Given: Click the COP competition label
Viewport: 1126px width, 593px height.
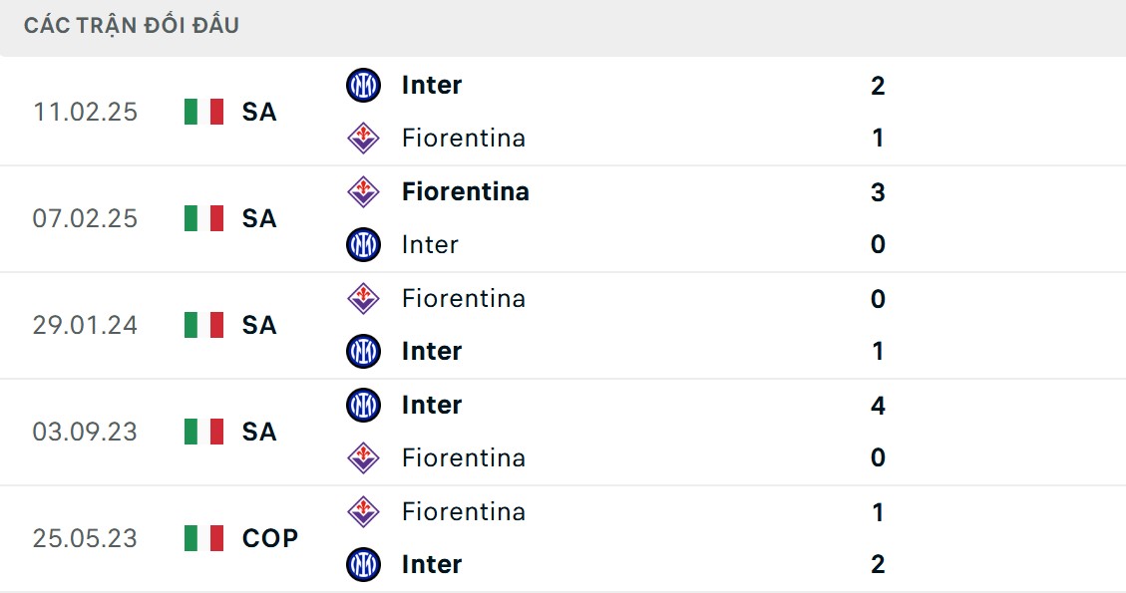Looking at the screenshot, I should (x=267, y=538).
